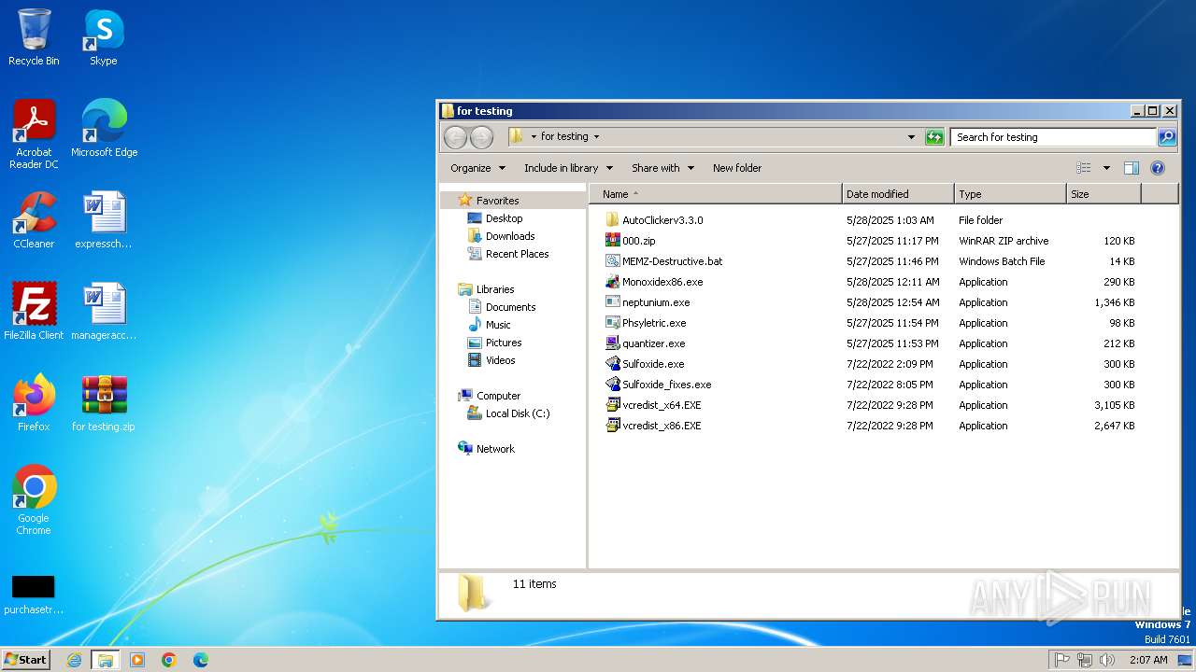The image size is (1196, 672).
Task: Expand the view options dropdown arrow
Action: [1106, 168]
